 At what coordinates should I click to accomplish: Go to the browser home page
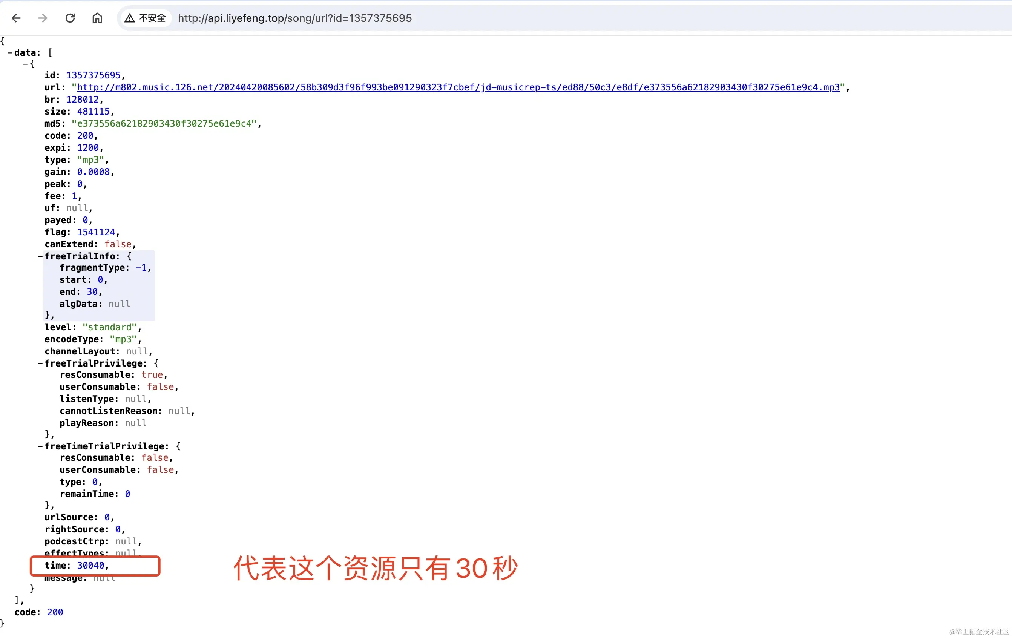click(x=97, y=18)
